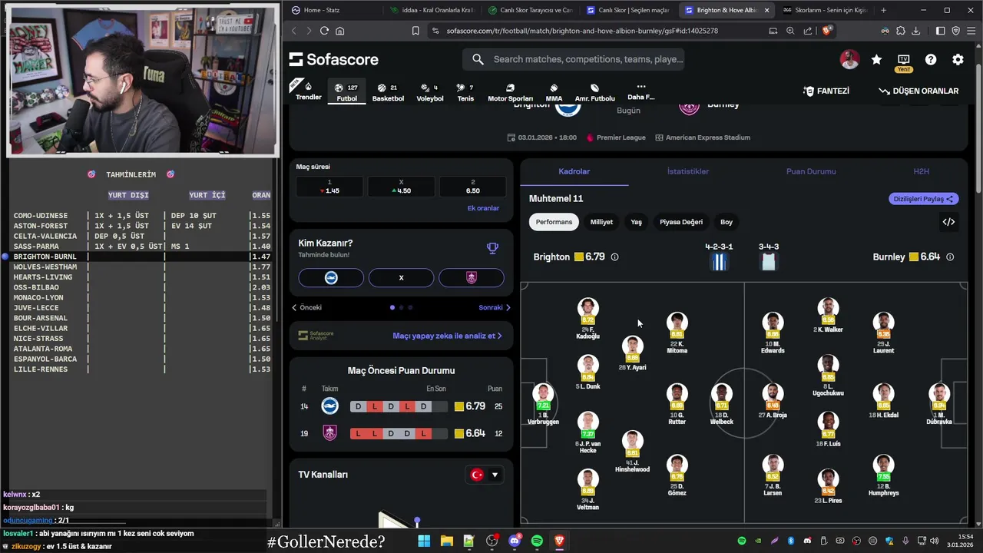
Task: Switch to İstatistikler tab
Action: point(688,171)
